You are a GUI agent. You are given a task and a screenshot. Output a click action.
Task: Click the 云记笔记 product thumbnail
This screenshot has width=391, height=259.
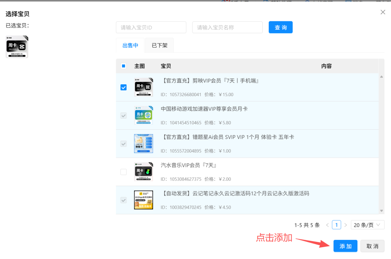click(144, 200)
